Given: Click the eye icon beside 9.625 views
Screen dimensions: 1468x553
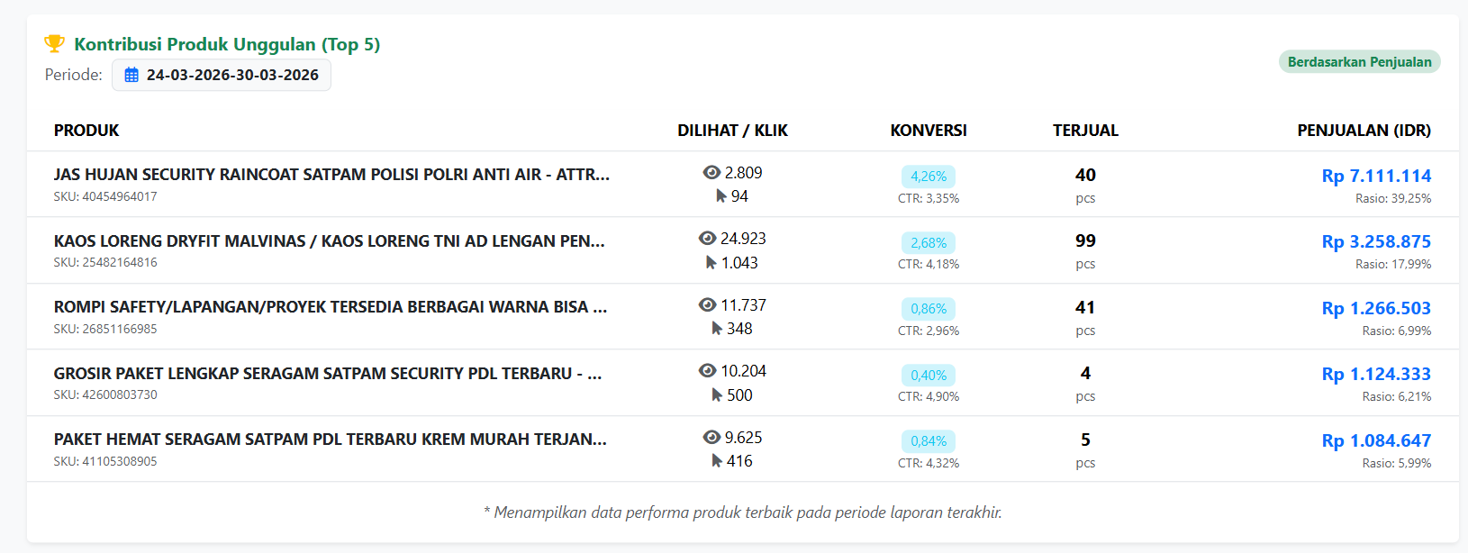Looking at the screenshot, I should pyautogui.click(x=711, y=438).
